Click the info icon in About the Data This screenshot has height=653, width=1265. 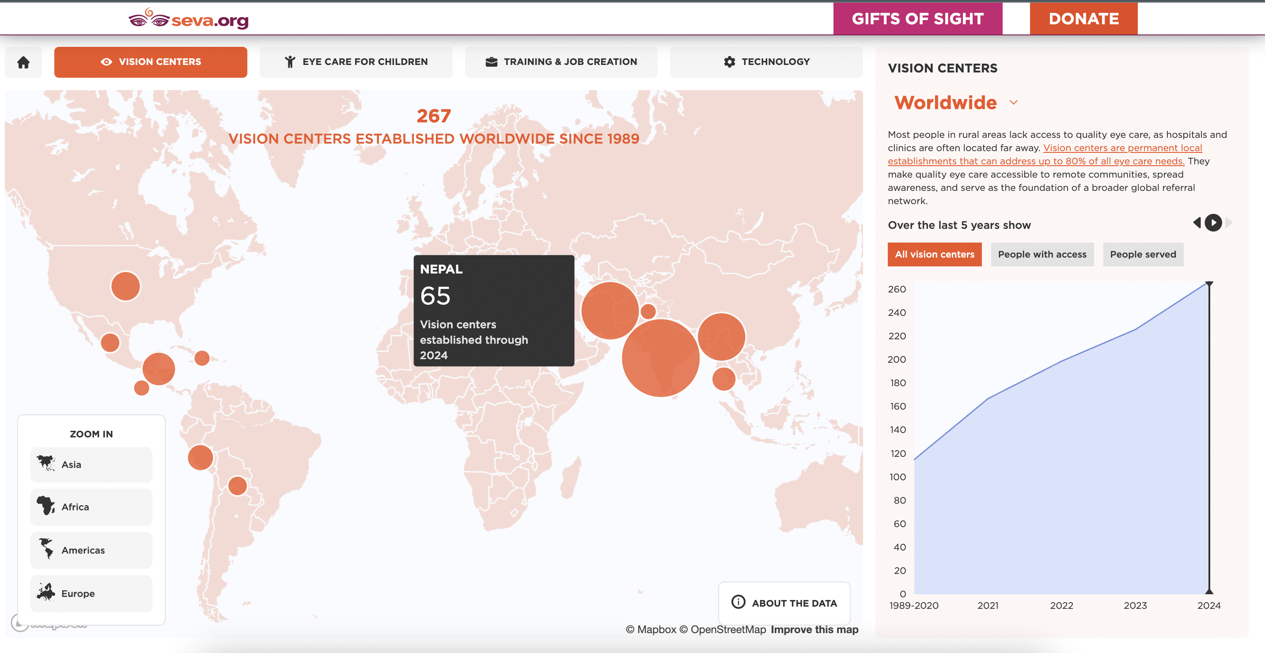(738, 602)
